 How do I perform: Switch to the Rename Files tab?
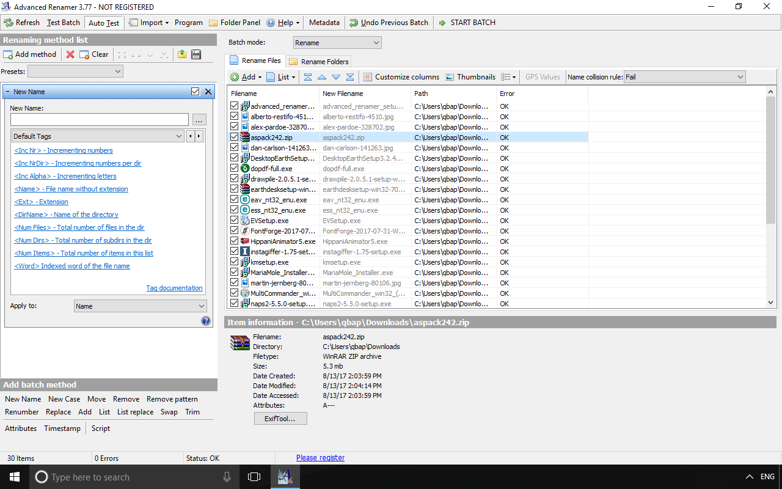click(255, 61)
